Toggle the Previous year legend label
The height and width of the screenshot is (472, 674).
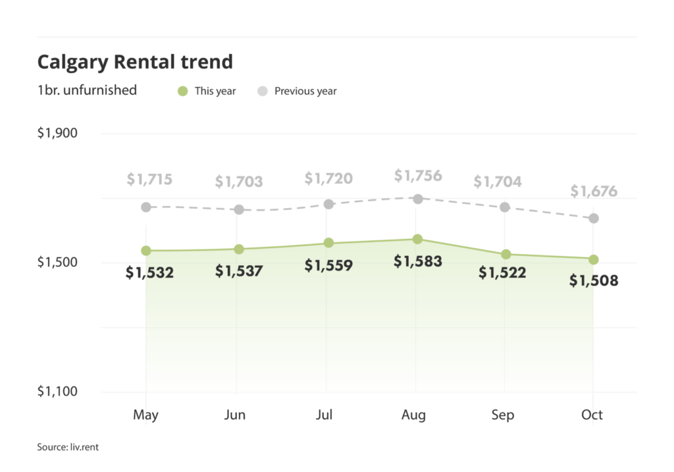click(x=305, y=91)
